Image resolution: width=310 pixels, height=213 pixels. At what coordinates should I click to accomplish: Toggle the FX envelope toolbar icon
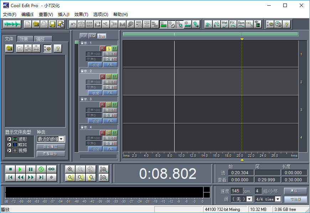(233, 24)
